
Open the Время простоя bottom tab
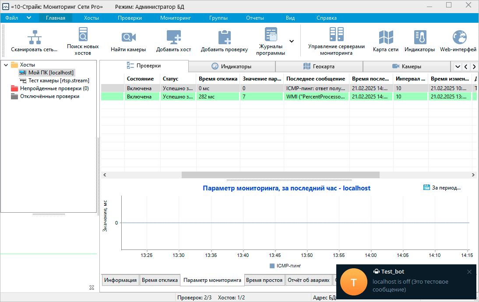(264, 280)
